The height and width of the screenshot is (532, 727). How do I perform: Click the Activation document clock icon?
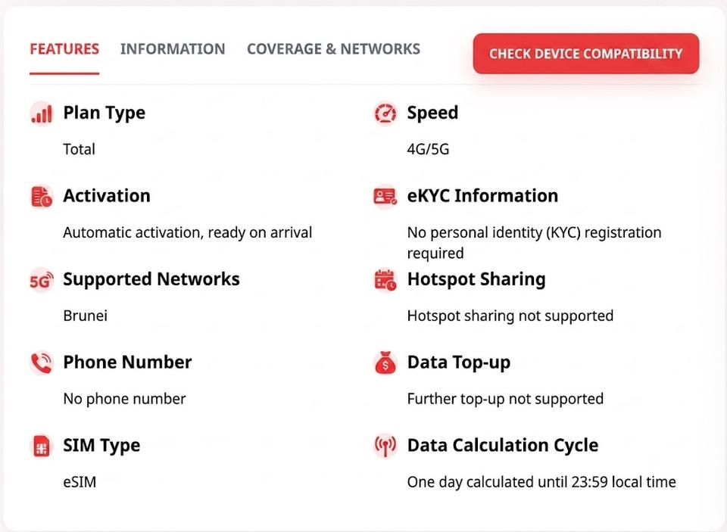click(x=41, y=197)
